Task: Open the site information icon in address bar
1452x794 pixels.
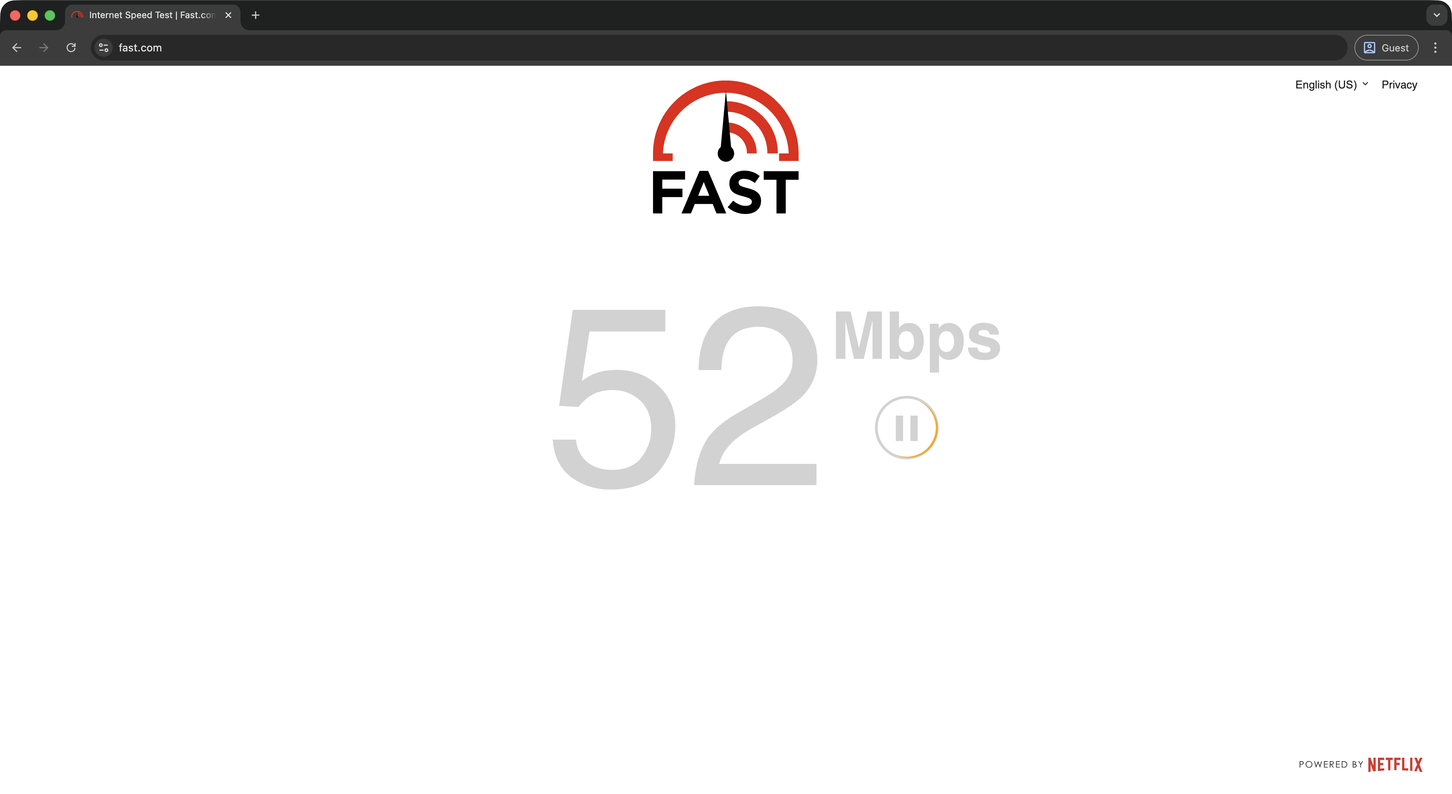Action: coord(104,48)
